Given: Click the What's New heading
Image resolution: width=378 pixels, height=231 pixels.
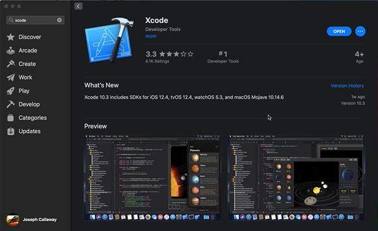Looking at the screenshot, I should (x=101, y=85).
